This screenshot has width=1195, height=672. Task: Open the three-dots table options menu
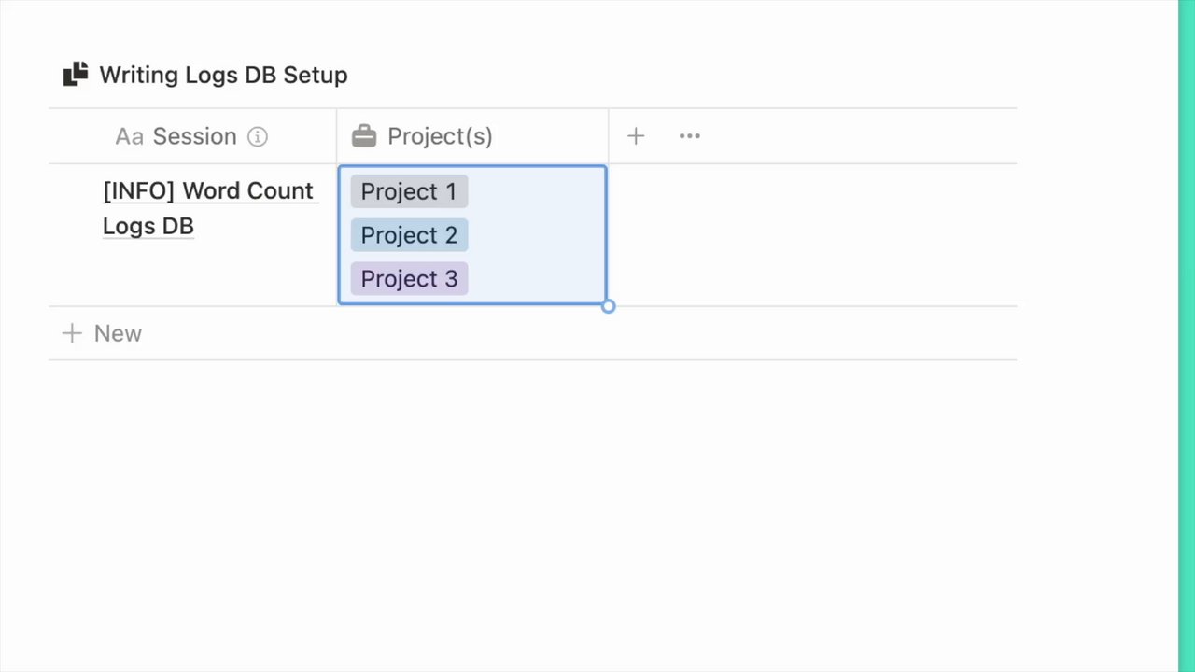689,136
